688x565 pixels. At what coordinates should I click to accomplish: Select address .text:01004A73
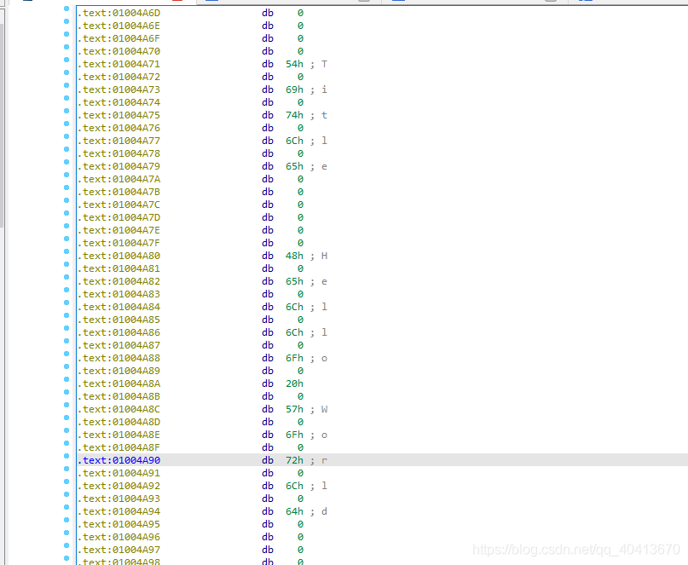(x=119, y=89)
